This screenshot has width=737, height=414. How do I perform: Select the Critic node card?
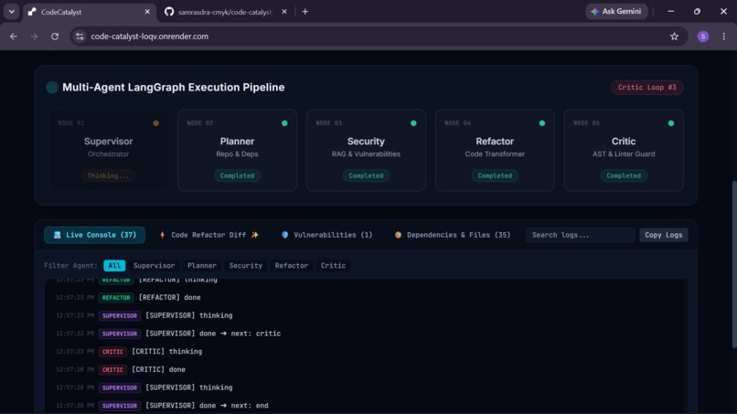coord(624,150)
